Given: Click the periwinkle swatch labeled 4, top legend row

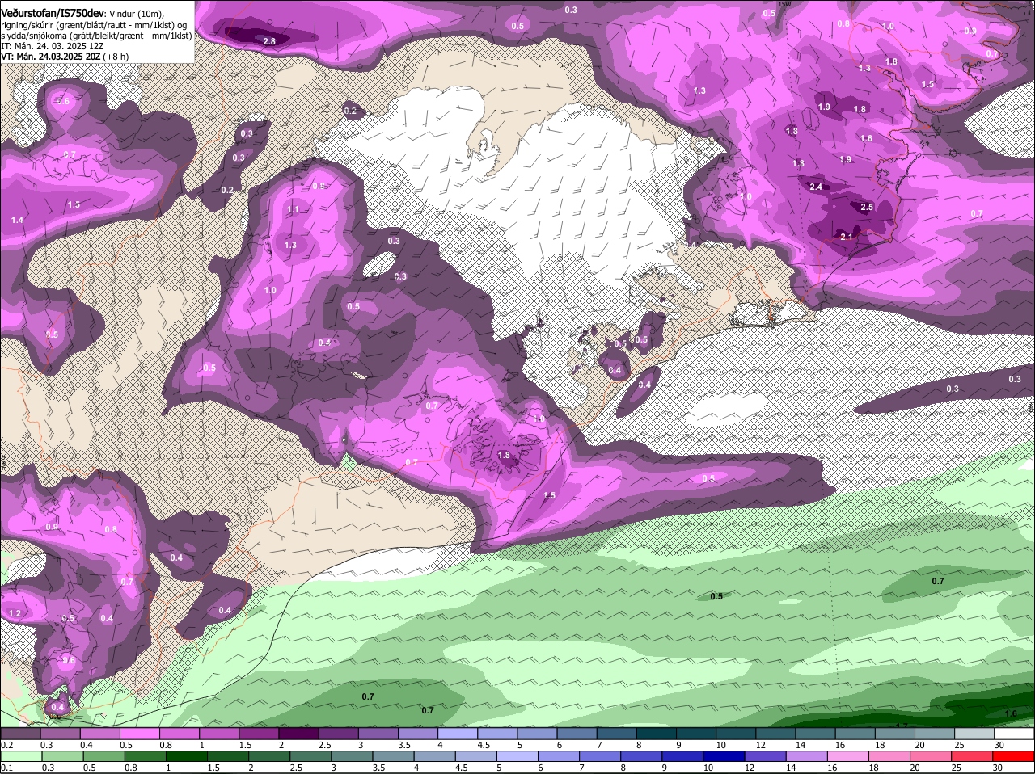Looking at the screenshot, I should coord(457,734).
